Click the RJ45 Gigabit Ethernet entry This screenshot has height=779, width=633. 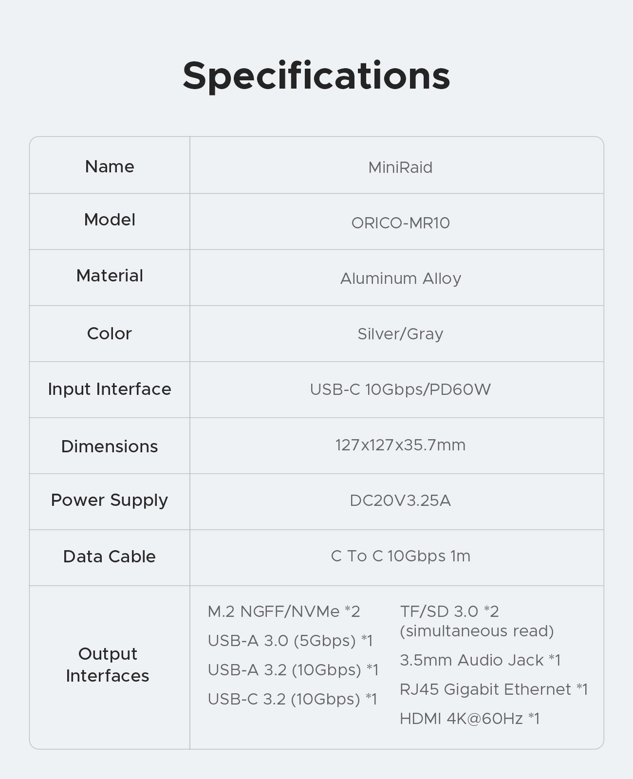(x=494, y=689)
